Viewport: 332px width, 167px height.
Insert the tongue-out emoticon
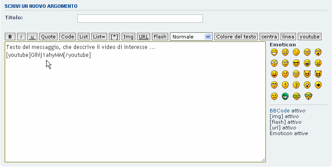click(x=274, y=74)
